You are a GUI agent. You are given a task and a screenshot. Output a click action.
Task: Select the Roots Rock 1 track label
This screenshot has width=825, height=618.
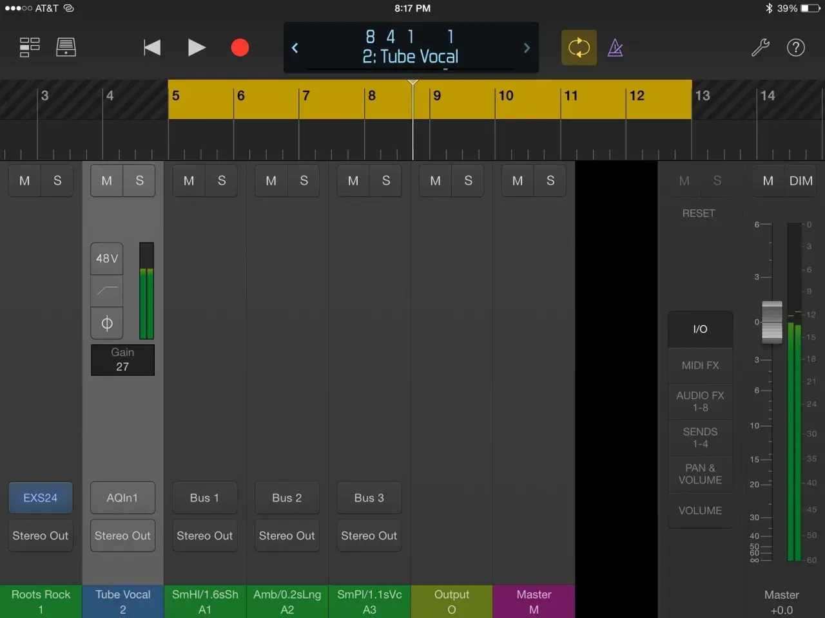tap(41, 601)
